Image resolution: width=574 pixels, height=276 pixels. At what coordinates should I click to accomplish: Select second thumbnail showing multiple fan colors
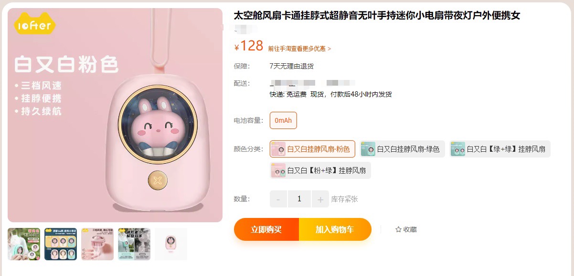(x=61, y=244)
